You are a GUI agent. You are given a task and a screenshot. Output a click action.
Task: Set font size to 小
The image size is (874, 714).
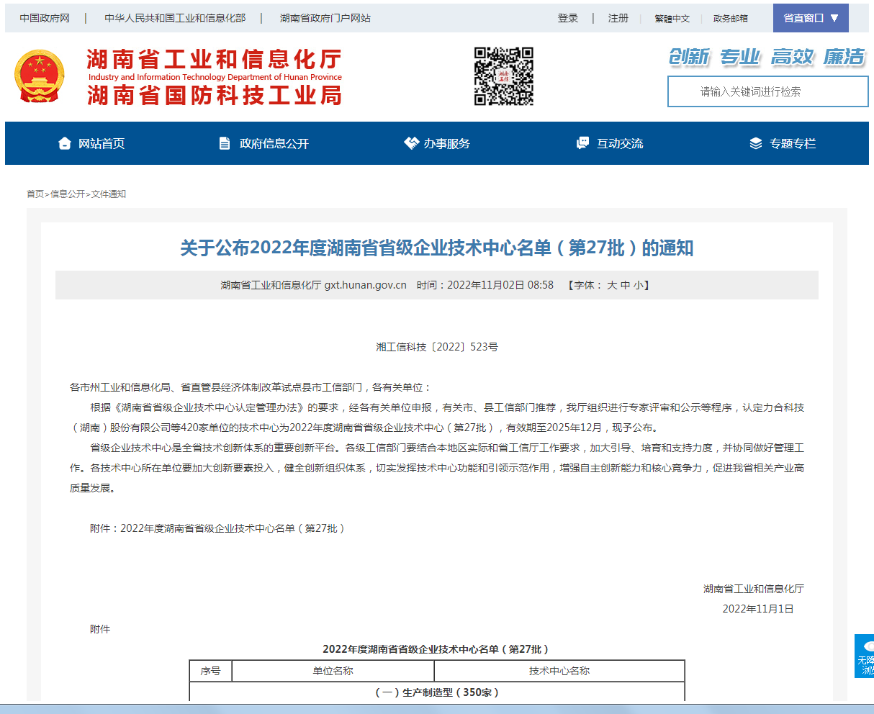tap(638, 285)
